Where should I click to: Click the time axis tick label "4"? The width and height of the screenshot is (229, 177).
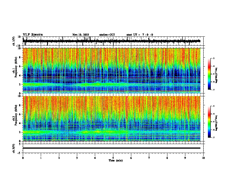[x=95, y=158]
